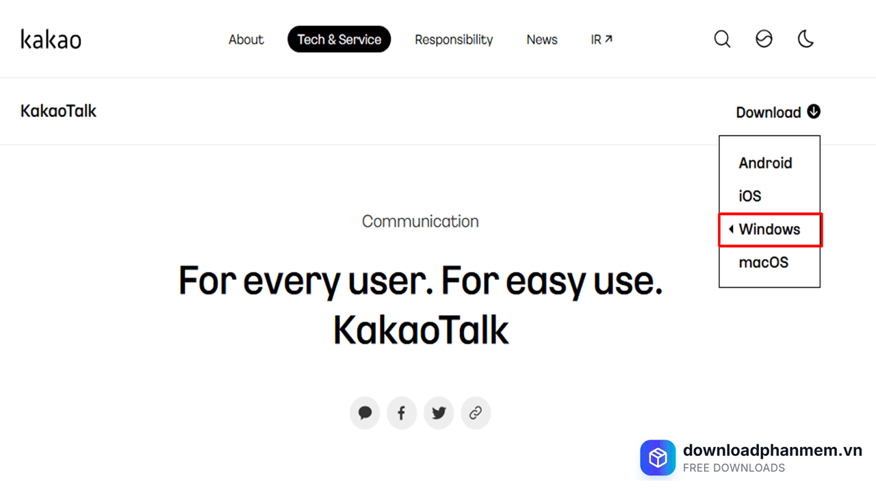Go to the News page
Viewport: 876px width, 493px height.
click(541, 40)
